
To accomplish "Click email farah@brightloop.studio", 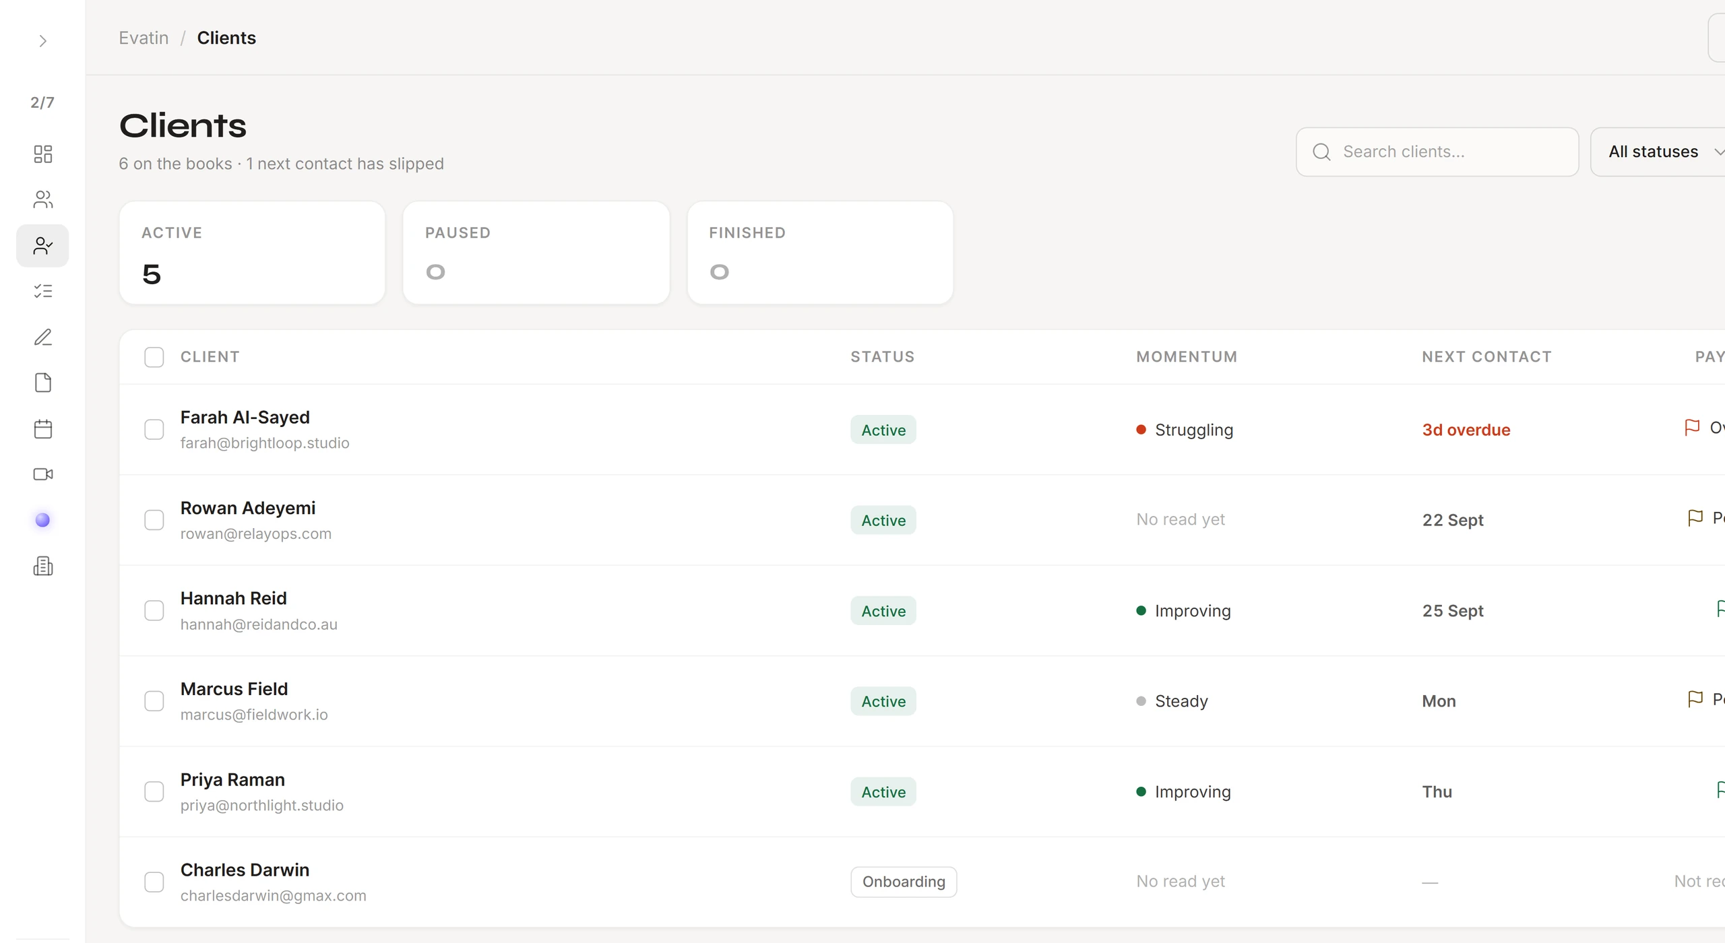I will [x=265, y=443].
